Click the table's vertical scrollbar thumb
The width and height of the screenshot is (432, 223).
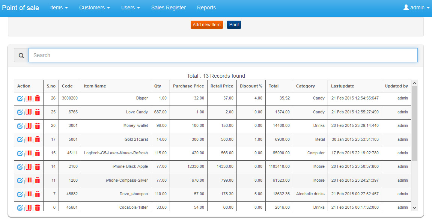(414, 124)
